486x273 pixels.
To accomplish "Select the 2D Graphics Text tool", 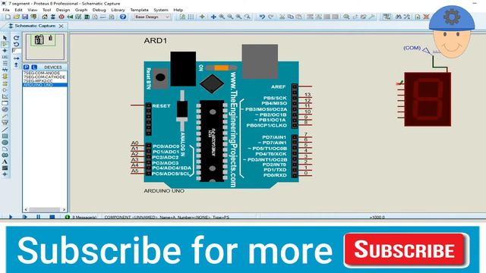I will (x=5, y=162).
